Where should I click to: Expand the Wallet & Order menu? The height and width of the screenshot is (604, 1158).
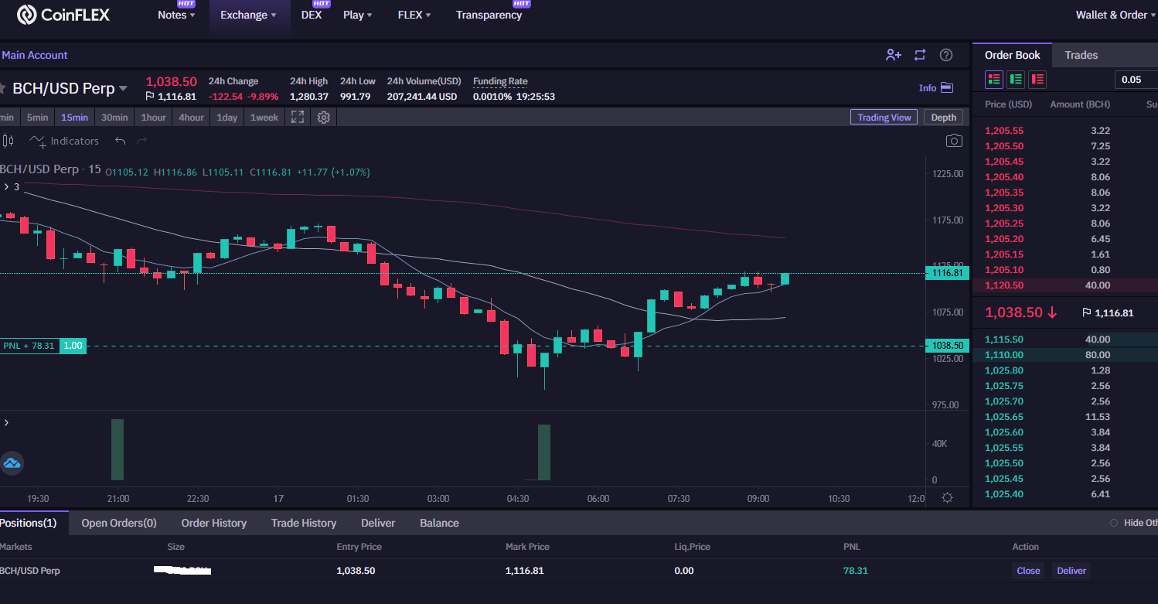pyautogui.click(x=1116, y=15)
